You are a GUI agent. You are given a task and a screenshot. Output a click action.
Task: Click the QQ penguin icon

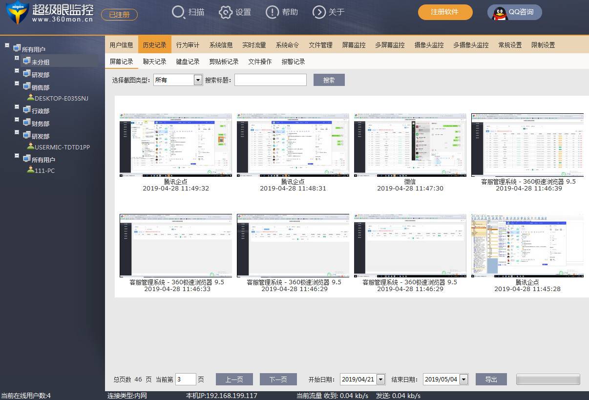point(499,12)
